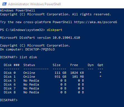Click the Gpt asterisk for Disk 0
This screenshot has width=124, height=107.
pos(100,72)
